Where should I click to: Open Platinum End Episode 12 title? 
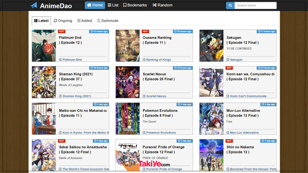tap(70, 40)
